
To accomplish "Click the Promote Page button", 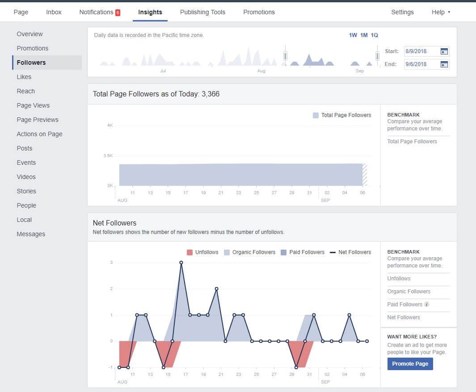I will (x=410, y=364).
